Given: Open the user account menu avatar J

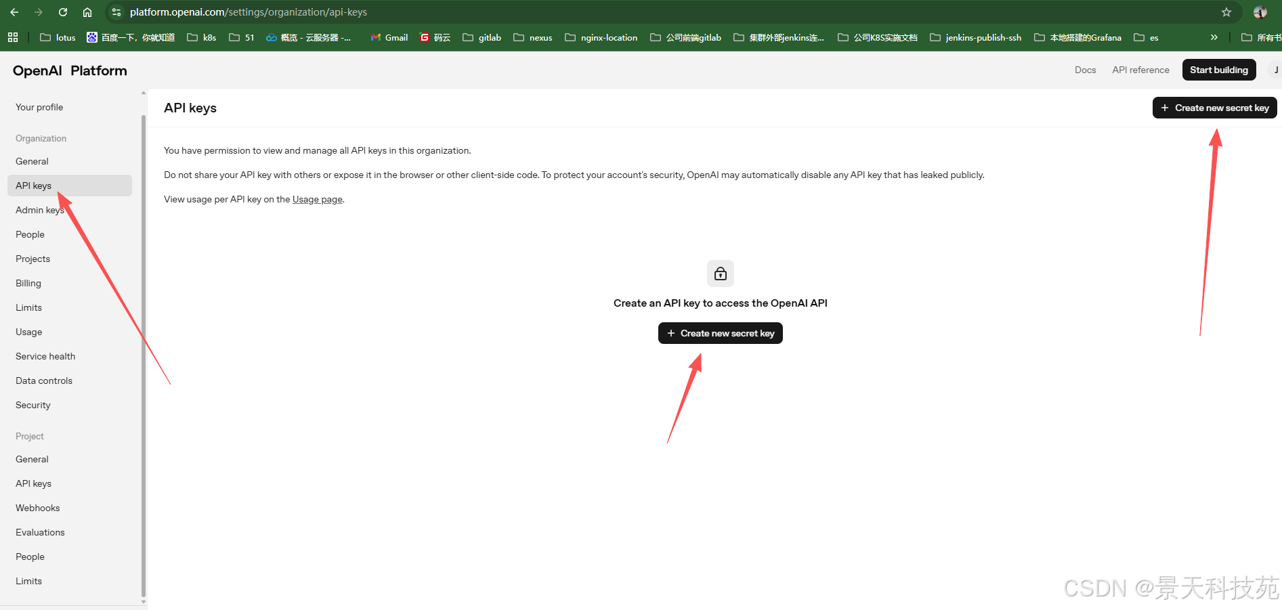Looking at the screenshot, I should (1275, 70).
